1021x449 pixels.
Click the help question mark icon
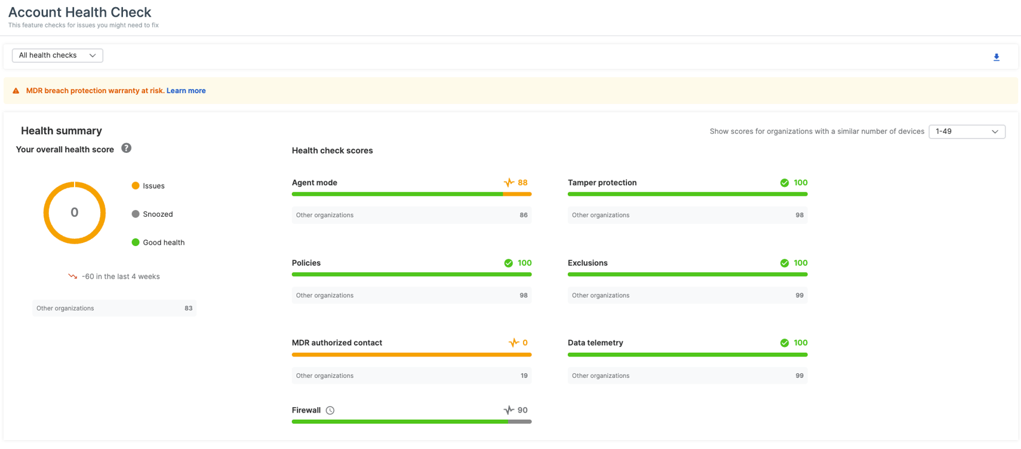point(126,148)
